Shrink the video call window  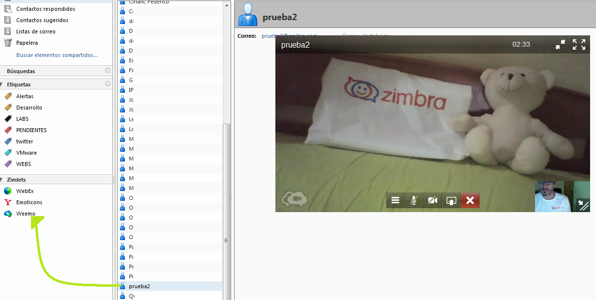561,45
